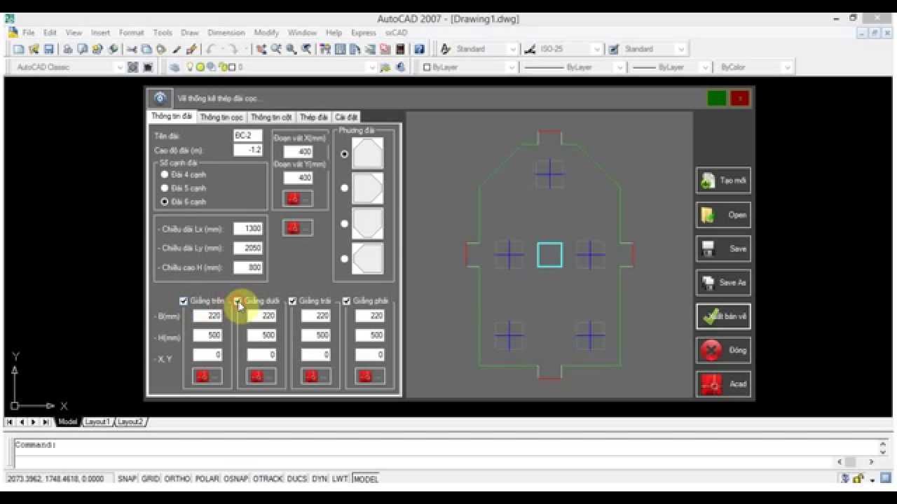
Task: Click the Match Properties brush icon
Action: click(177, 49)
